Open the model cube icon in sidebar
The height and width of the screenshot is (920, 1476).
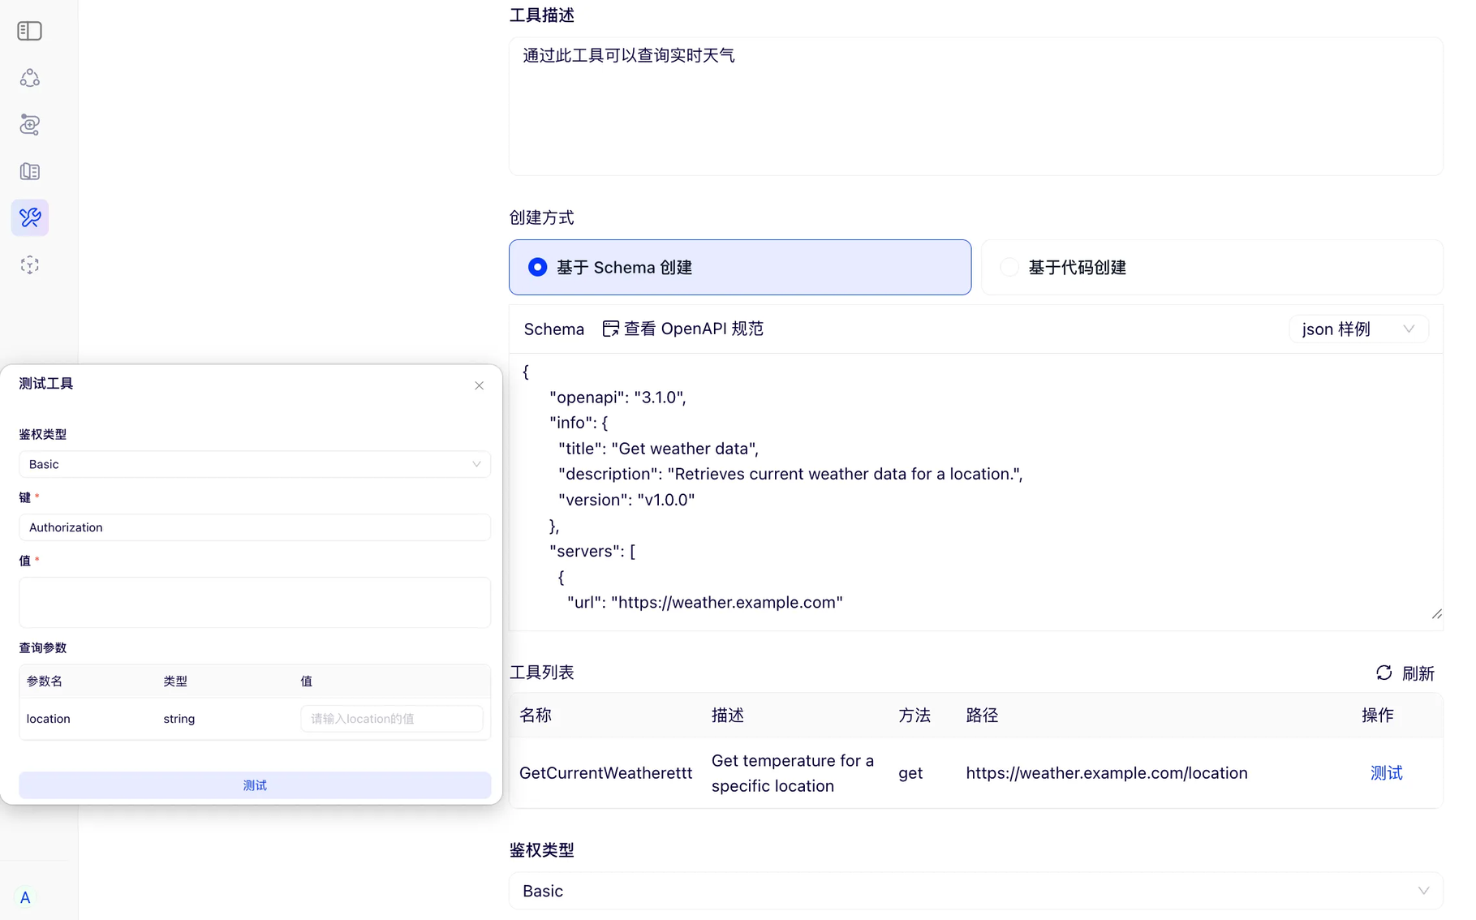pyautogui.click(x=30, y=265)
